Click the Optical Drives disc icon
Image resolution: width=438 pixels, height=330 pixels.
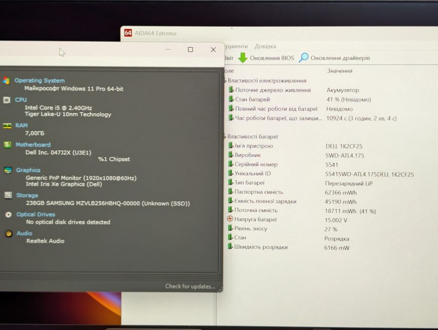[8, 214]
